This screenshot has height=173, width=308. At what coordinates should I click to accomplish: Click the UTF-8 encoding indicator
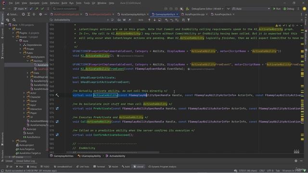tap(270, 171)
